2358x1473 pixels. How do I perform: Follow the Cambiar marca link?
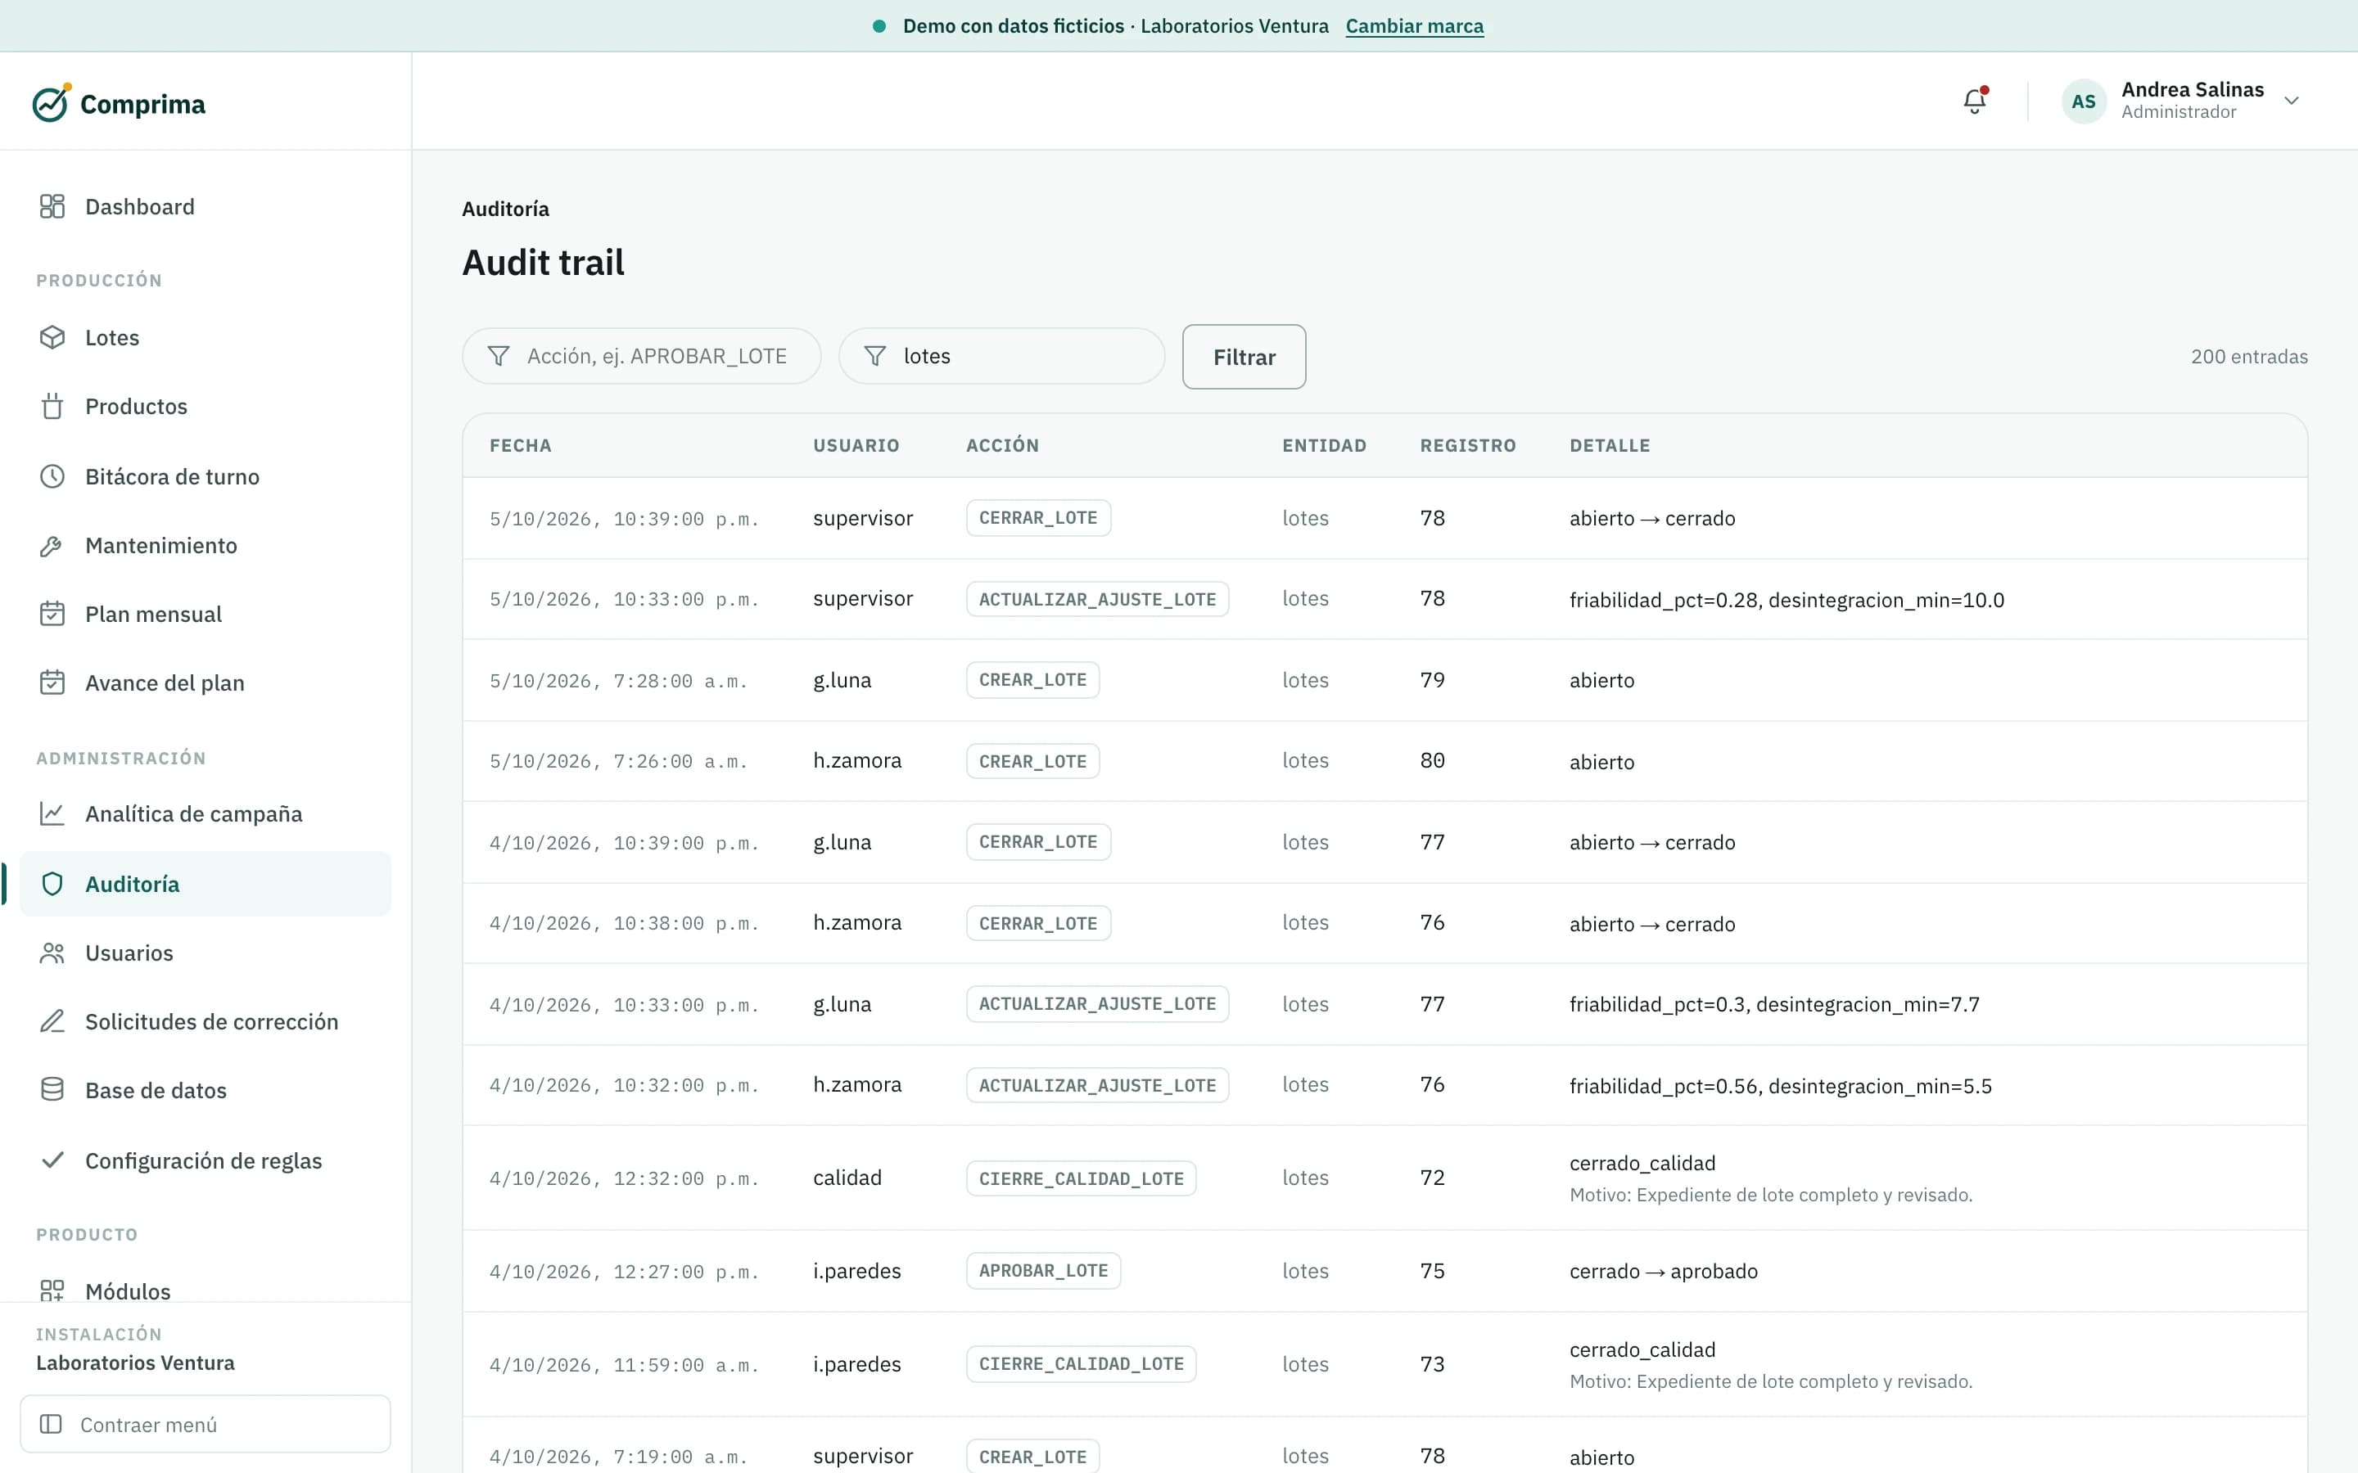[x=1414, y=26]
